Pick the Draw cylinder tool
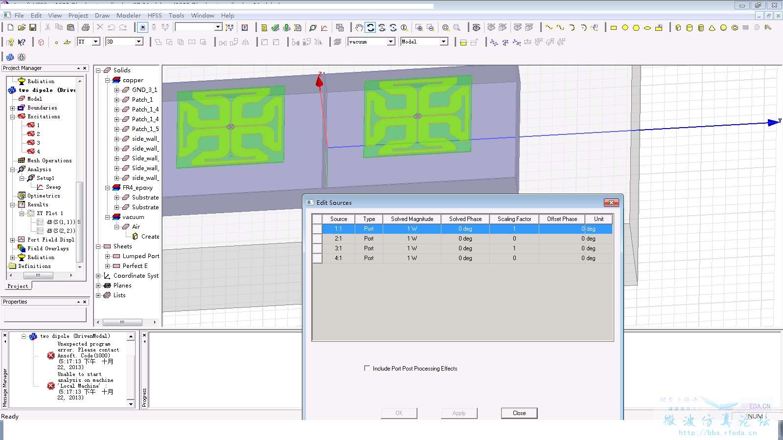Viewport: 783px width, 440px height. (690, 28)
